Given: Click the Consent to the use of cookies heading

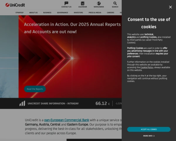Looking at the screenshot, I should [149, 23].
